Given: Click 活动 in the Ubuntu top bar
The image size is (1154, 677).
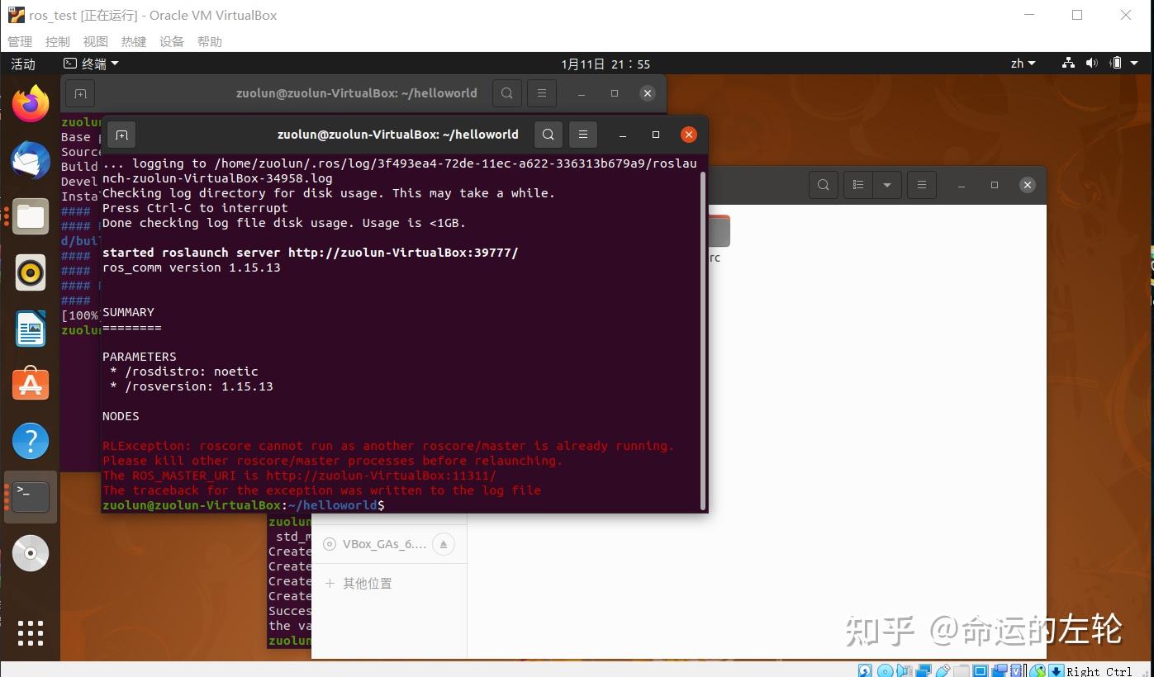Looking at the screenshot, I should [x=23, y=64].
